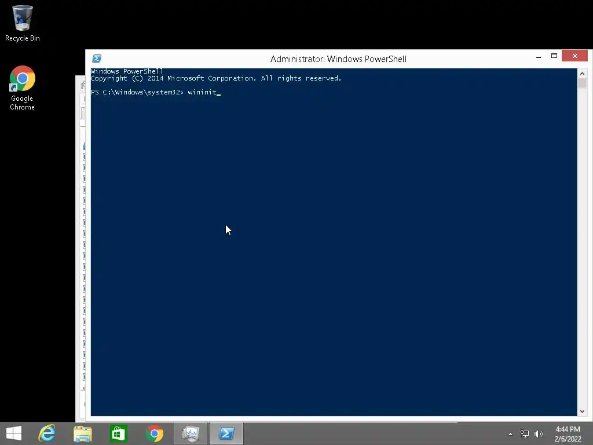The image size is (593, 445).
Task: Click the Microsoft Corporation copyright line
Action: (x=216, y=78)
